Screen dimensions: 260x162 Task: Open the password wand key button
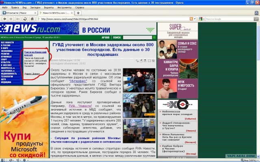(18, 19)
